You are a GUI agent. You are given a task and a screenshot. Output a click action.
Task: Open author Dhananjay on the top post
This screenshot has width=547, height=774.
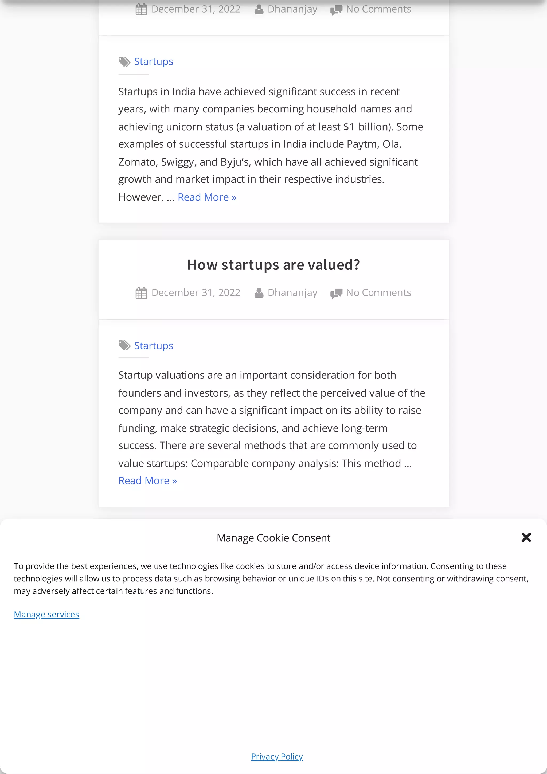tap(292, 9)
